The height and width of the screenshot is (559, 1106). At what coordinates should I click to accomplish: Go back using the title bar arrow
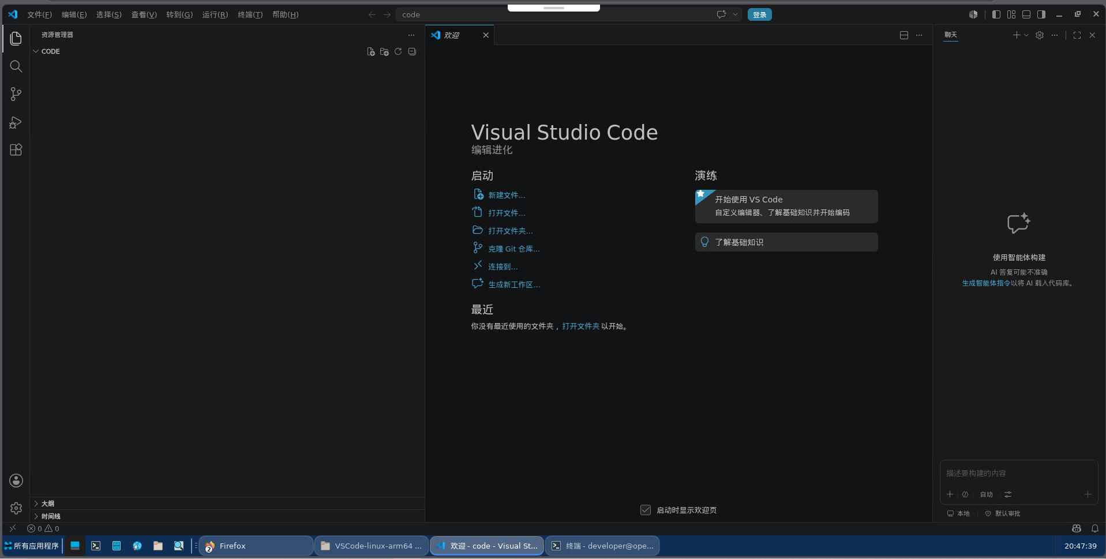point(372,15)
